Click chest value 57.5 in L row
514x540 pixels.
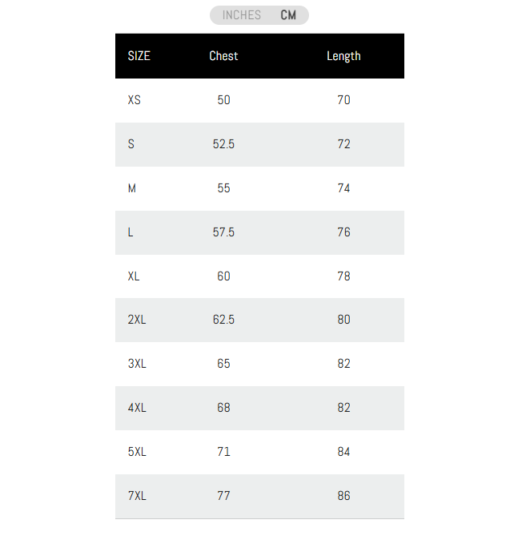pos(223,232)
